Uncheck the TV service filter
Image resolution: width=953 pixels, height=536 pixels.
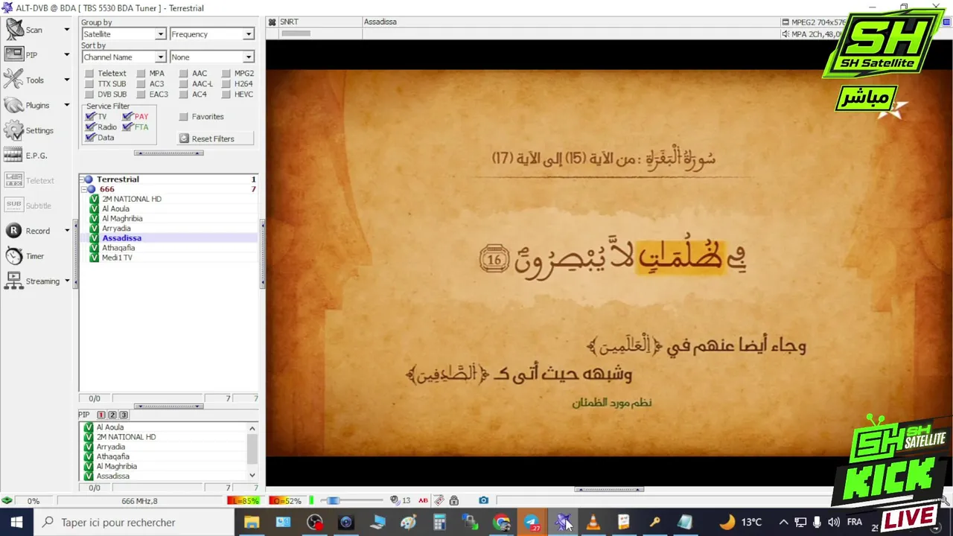click(x=90, y=117)
